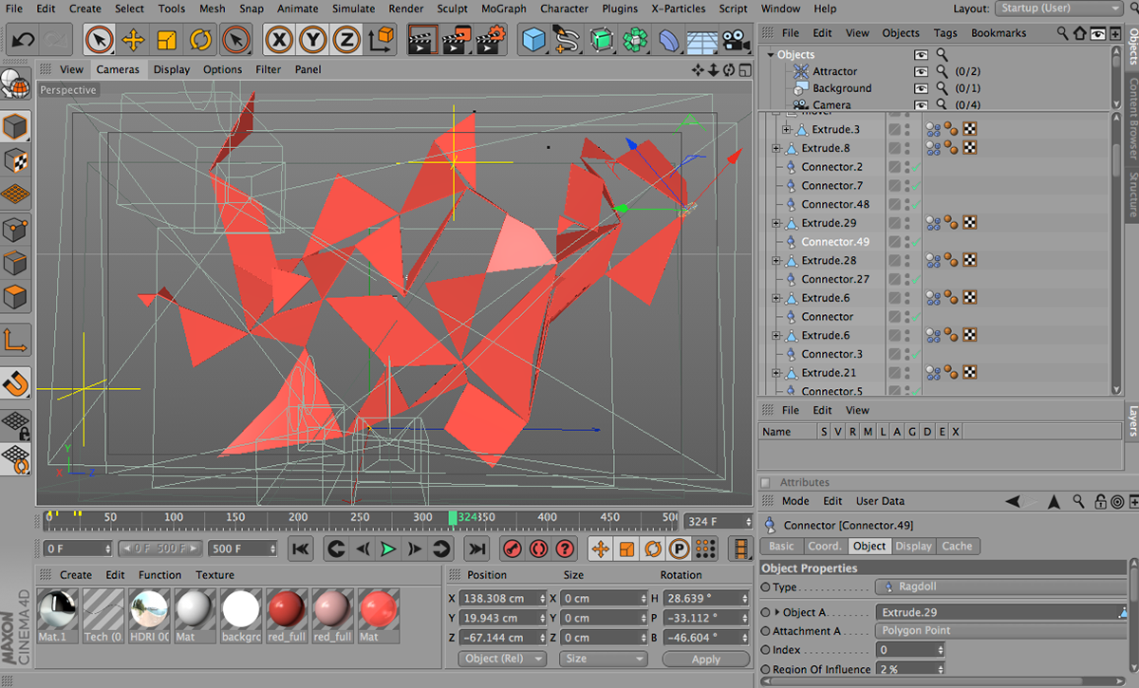Add a Cube primitive object

[x=535, y=40]
